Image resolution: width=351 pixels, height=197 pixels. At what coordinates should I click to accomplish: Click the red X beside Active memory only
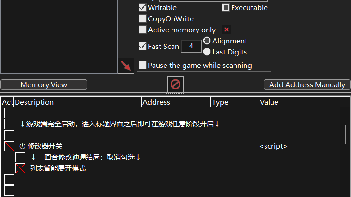coord(227,30)
